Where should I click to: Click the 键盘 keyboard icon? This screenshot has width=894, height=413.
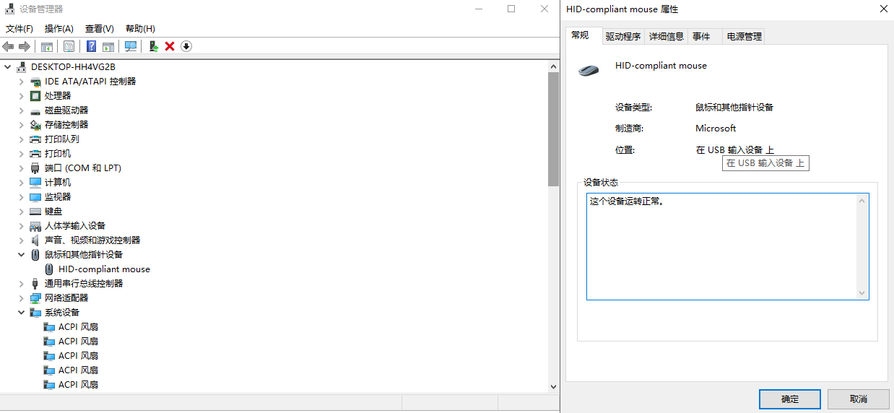point(35,212)
